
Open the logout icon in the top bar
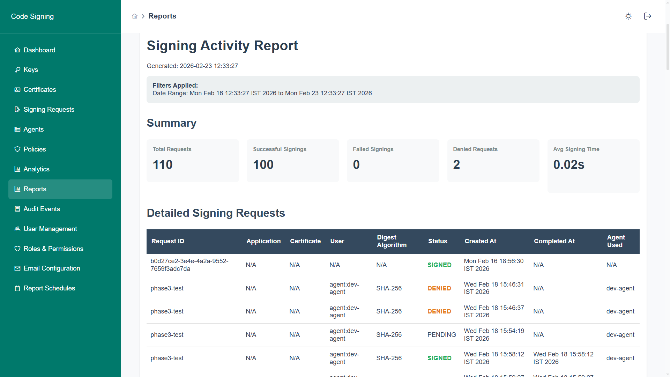point(648,16)
